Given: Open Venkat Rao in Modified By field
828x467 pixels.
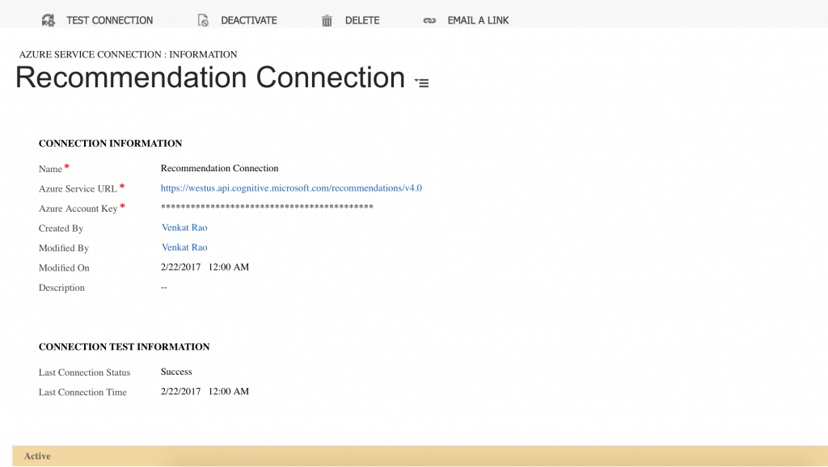Looking at the screenshot, I should pos(184,247).
